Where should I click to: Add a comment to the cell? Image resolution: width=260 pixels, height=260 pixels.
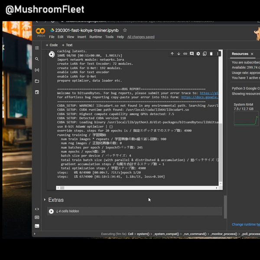point(192,54)
